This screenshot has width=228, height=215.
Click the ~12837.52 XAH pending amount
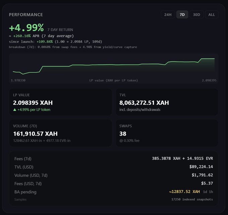click(184, 192)
